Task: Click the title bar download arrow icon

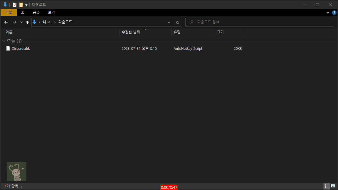Action: [5, 5]
